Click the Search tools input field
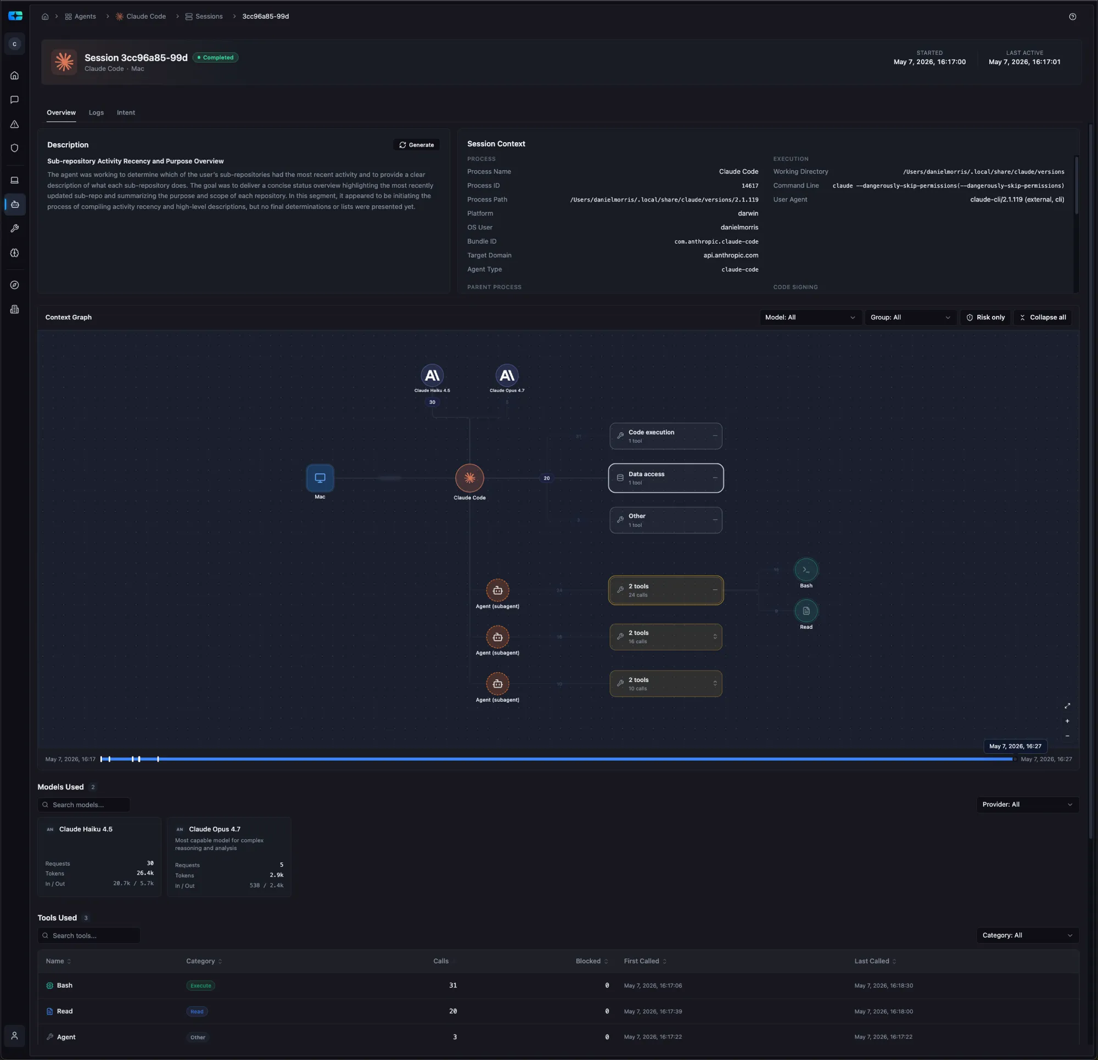This screenshot has height=1060, width=1098. [89, 935]
